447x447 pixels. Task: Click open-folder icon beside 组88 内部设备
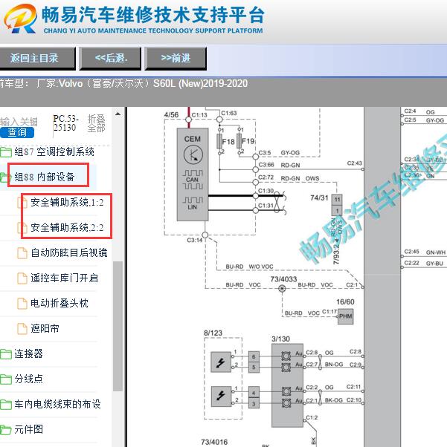(5, 177)
